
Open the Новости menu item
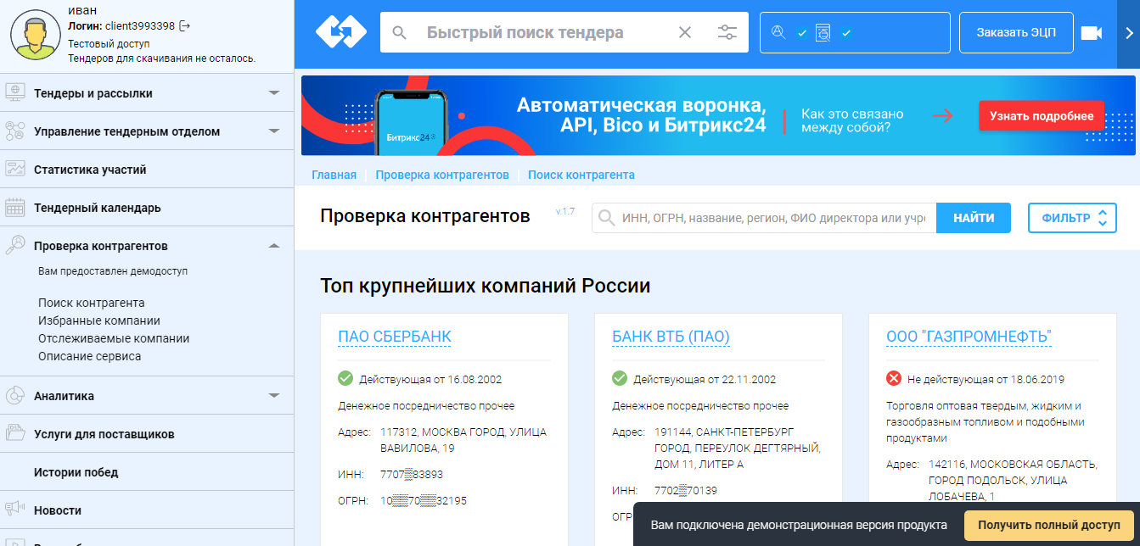click(x=58, y=510)
